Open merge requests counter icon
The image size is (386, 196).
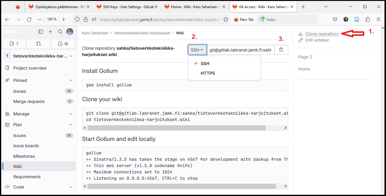(38, 44)
